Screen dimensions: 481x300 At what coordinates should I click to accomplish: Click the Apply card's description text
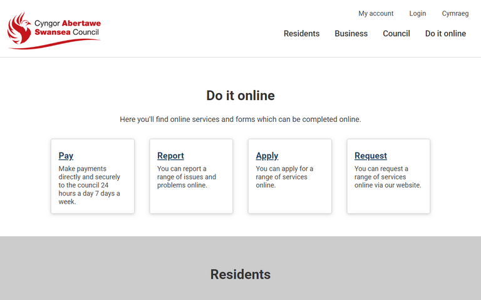point(284,177)
